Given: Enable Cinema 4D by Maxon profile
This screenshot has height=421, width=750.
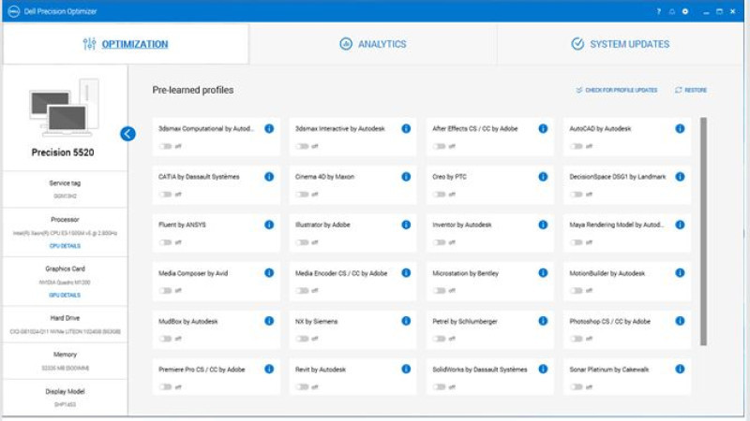Looking at the screenshot, I should click(x=302, y=195).
